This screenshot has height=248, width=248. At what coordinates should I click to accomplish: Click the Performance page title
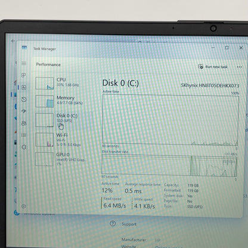(48, 64)
